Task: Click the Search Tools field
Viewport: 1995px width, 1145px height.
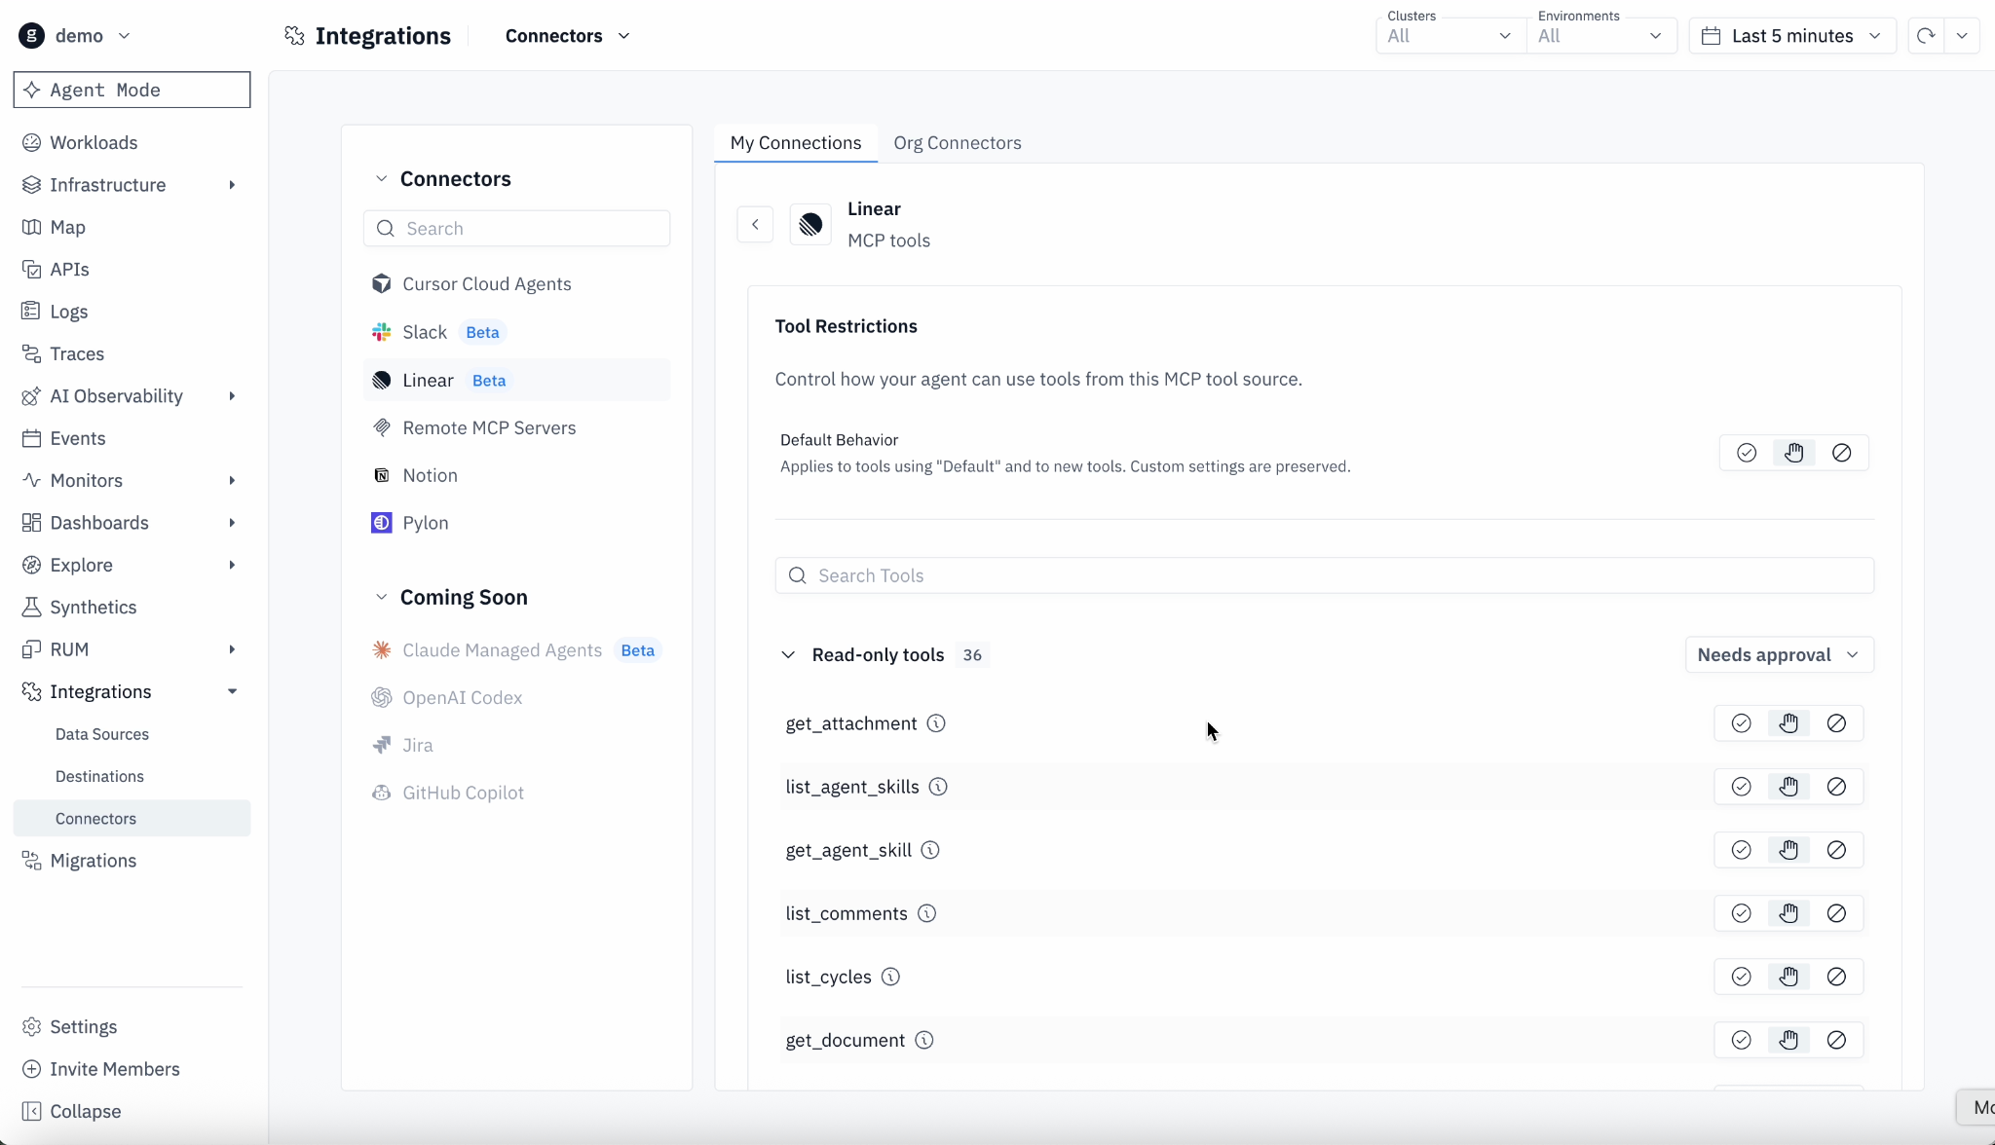Action: [x=1325, y=575]
